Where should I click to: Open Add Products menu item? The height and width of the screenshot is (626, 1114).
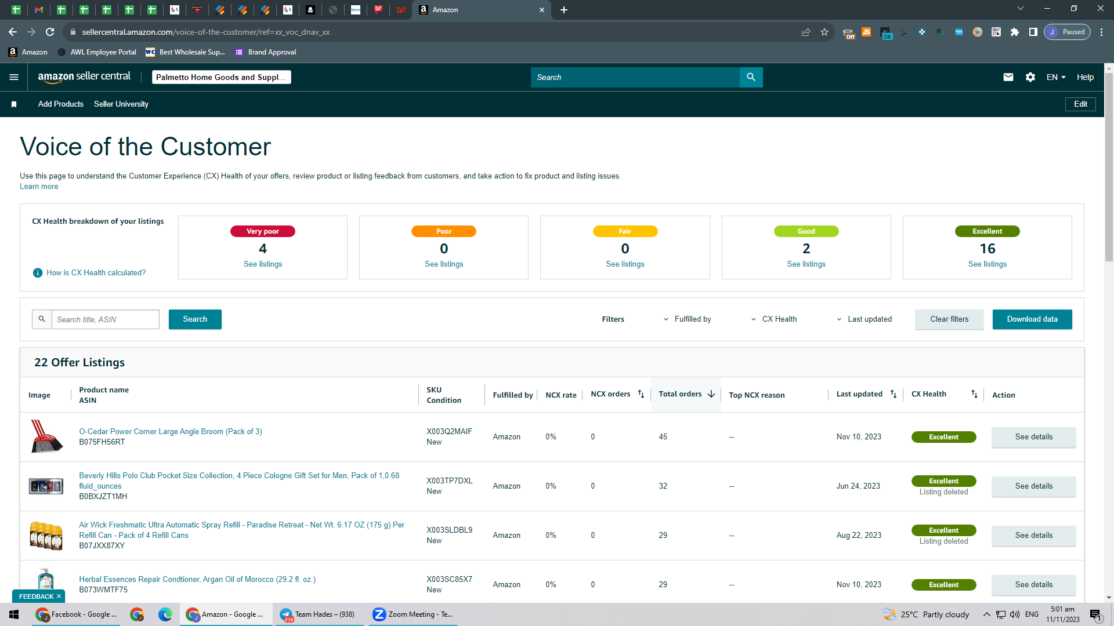[x=61, y=104]
